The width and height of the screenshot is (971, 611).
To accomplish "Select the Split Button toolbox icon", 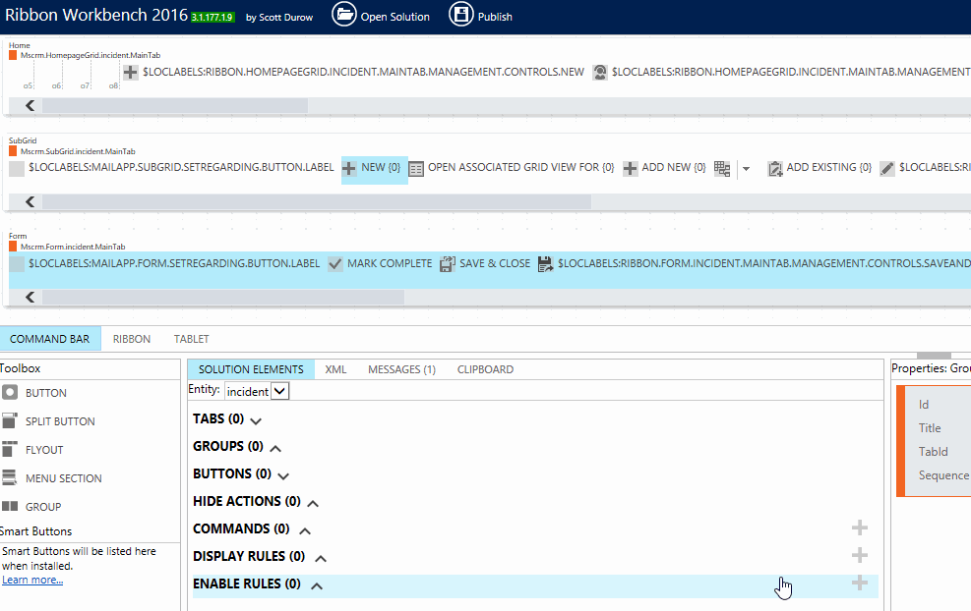I will pyautogui.click(x=10, y=420).
